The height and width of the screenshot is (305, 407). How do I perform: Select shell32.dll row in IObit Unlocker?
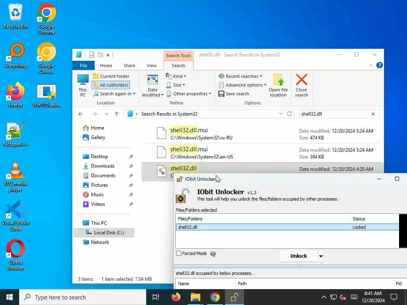287,227
